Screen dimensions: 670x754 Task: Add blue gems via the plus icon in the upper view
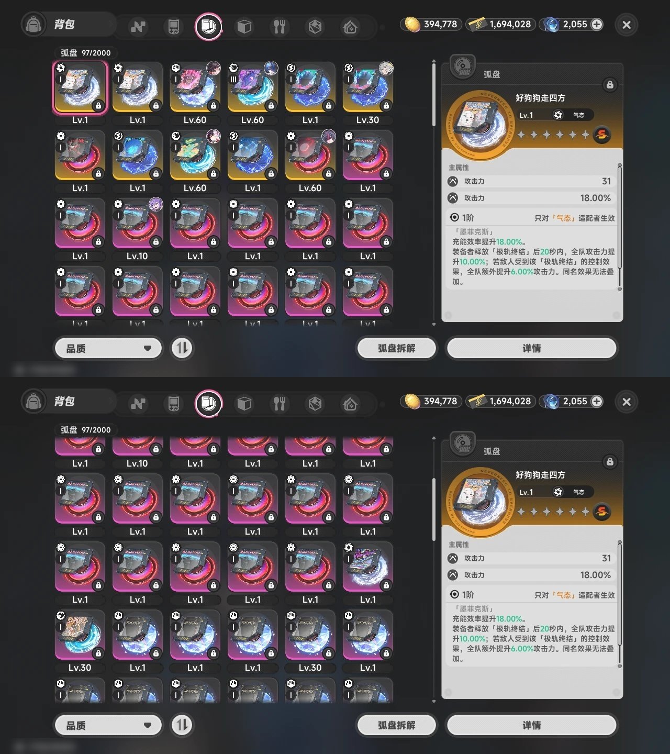pos(596,24)
